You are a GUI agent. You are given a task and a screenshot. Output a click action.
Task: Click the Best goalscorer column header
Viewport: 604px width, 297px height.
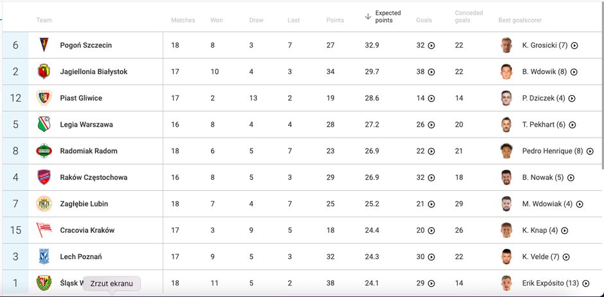520,20
